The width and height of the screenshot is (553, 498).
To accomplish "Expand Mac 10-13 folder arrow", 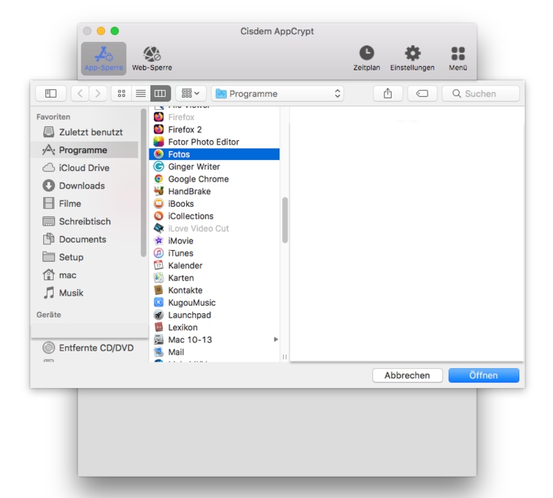I will pos(276,340).
